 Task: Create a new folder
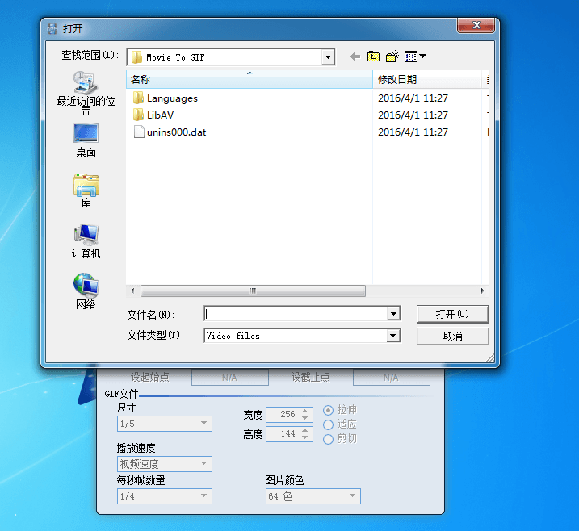(392, 56)
